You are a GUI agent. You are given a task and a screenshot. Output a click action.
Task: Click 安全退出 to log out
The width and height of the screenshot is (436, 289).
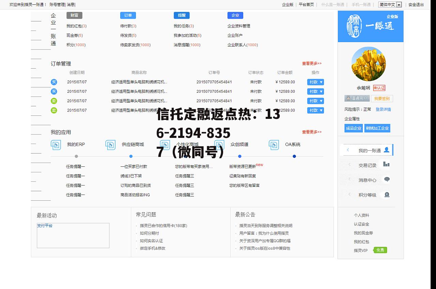(416, 5)
